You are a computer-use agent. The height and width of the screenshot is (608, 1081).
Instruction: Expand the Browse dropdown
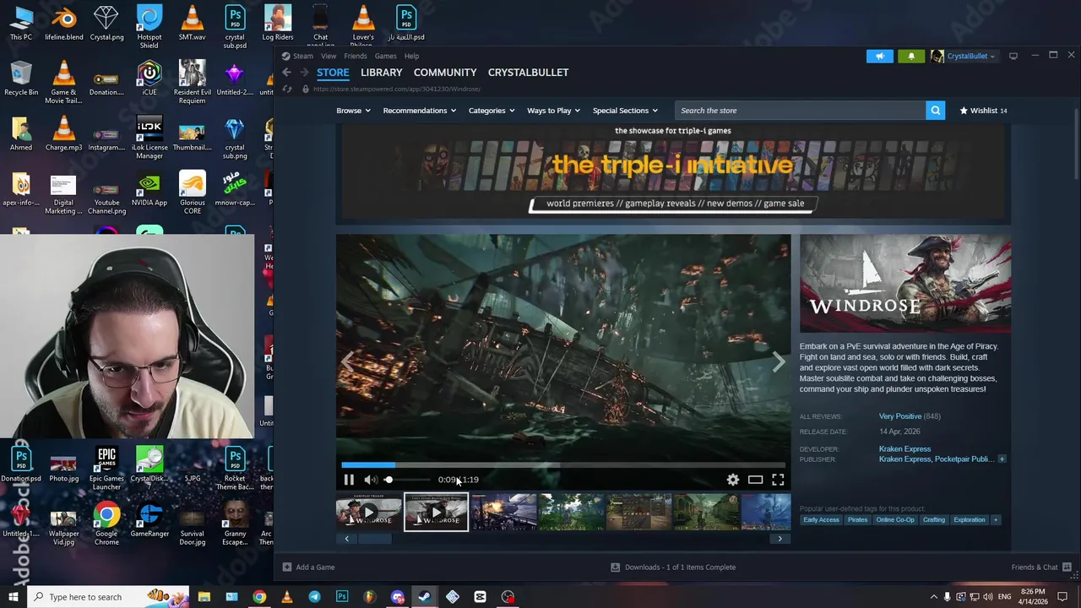[x=353, y=111]
